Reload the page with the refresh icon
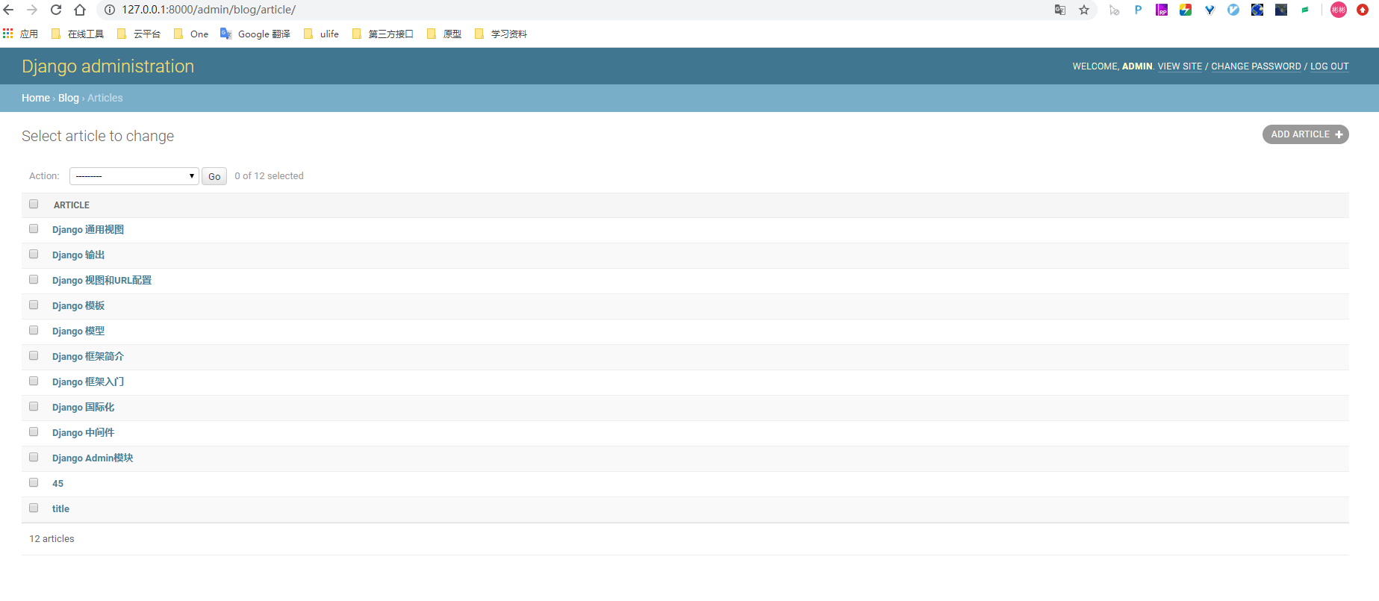Viewport: 1379px width, 601px height. click(56, 10)
